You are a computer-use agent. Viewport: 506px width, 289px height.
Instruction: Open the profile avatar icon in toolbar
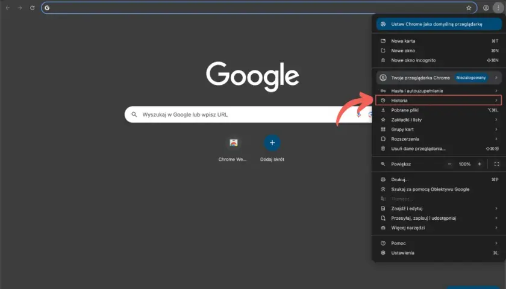pyautogui.click(x=486, y=8)
